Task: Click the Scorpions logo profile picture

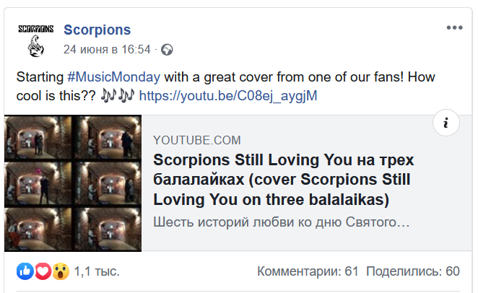Action: click(x=35, y=41)
